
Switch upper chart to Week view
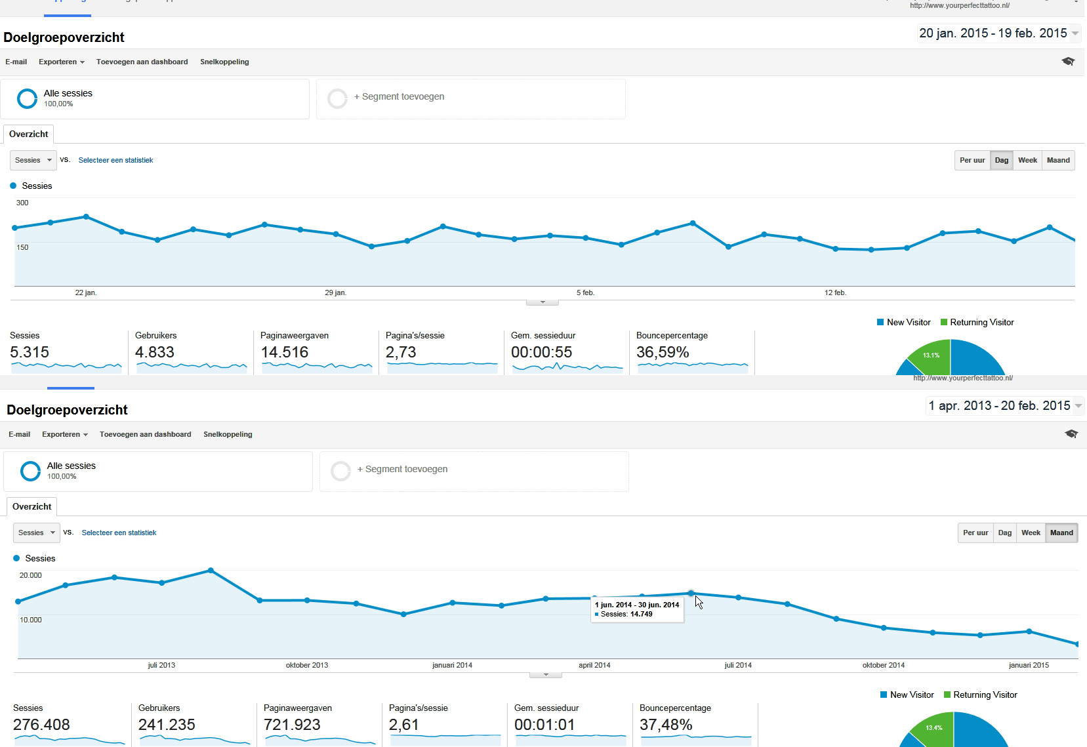click(x=1027, y=160)
